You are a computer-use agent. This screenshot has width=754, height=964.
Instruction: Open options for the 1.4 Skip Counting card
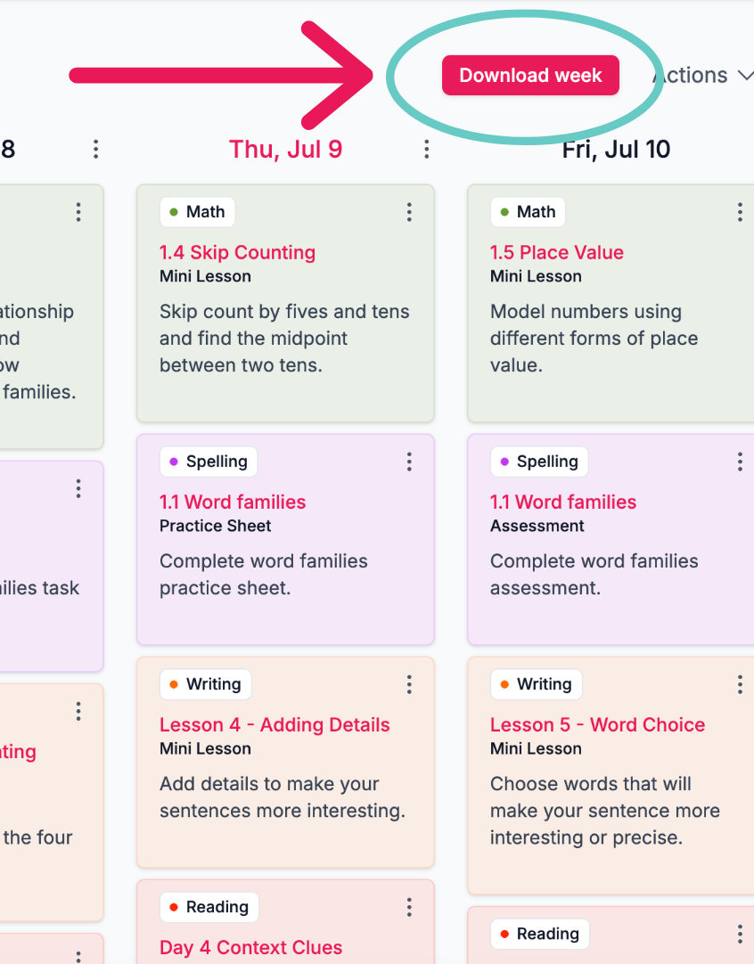click(x=409, y=212)
